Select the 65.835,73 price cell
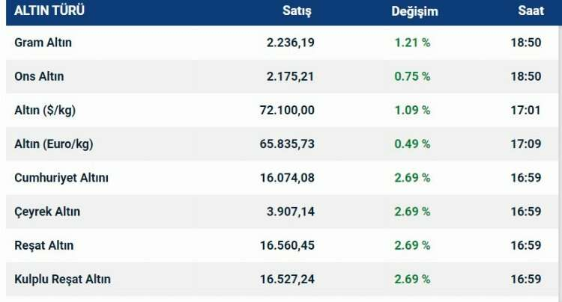Viewport: 562px width, 302px height. (x=287, y=144)
